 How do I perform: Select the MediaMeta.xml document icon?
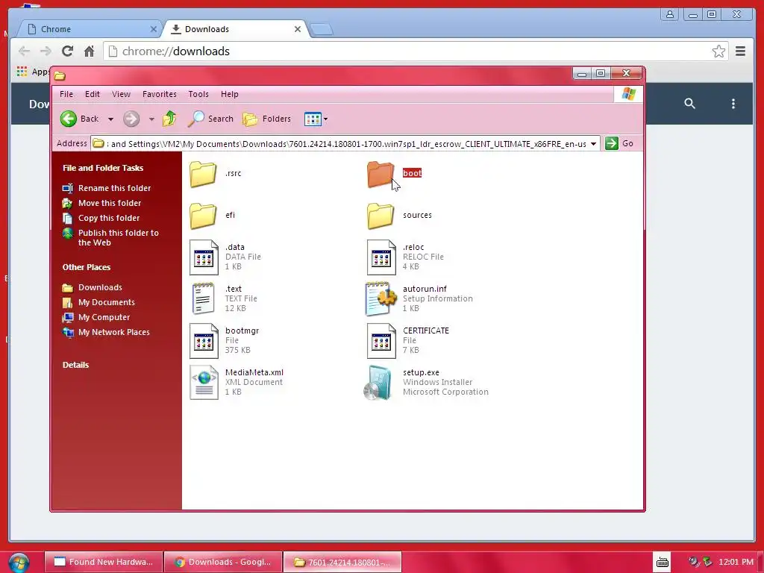point(204,383)
